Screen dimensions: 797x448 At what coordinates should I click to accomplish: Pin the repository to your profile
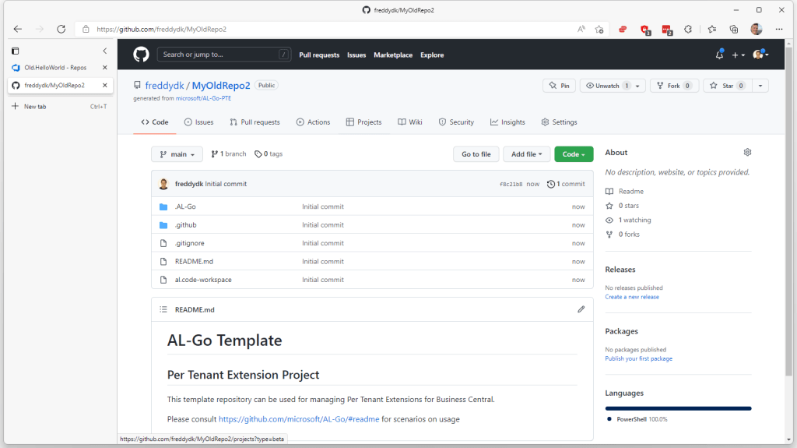point(559,86)
